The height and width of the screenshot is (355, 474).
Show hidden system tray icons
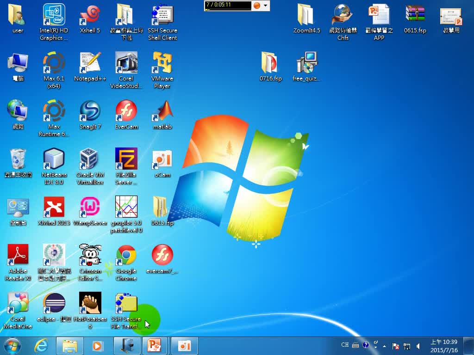coord(385,346)
